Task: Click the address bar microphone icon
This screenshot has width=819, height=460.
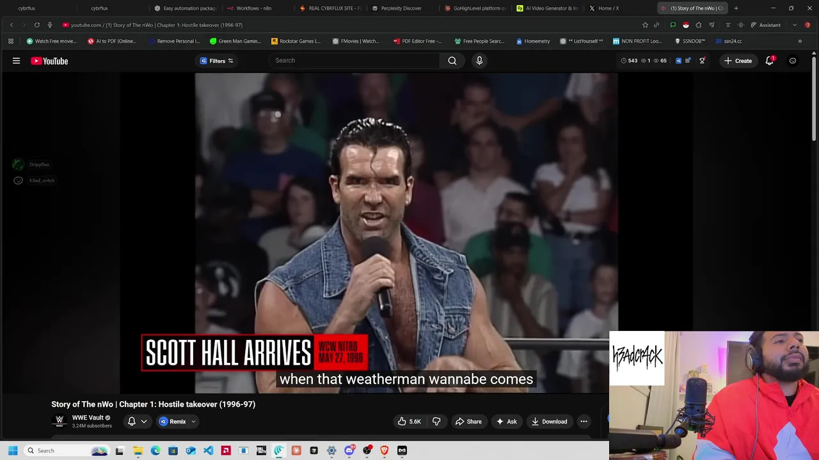Action: coord(50,25)
